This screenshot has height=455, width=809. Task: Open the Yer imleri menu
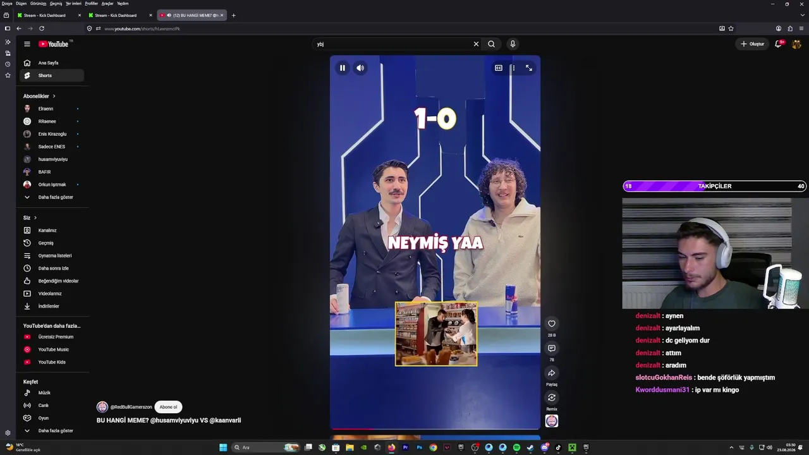pyautogui.click(x=73, y=3)
